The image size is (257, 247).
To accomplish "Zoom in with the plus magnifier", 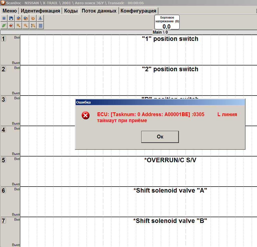I will click(x=18, y=26).
